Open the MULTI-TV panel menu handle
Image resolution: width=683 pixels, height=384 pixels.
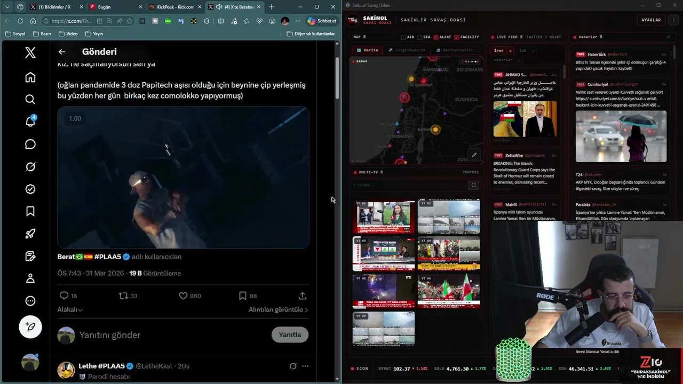382,172
